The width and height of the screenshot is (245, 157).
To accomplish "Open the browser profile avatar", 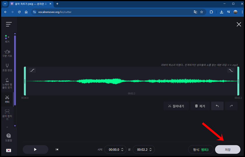I will point(235,12).
